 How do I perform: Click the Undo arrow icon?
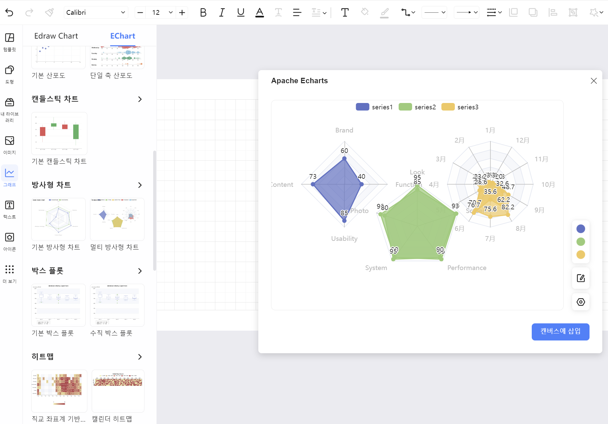9,12
